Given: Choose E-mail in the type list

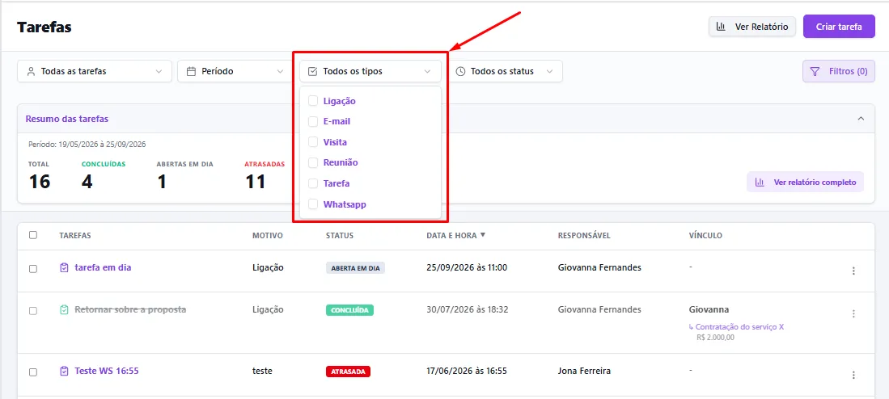Looking at the screenshot, I should [337, 121].
